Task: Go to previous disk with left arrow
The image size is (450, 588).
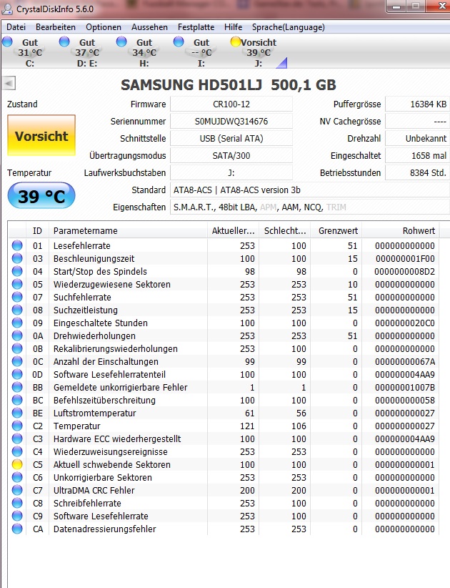Action: 9,83
